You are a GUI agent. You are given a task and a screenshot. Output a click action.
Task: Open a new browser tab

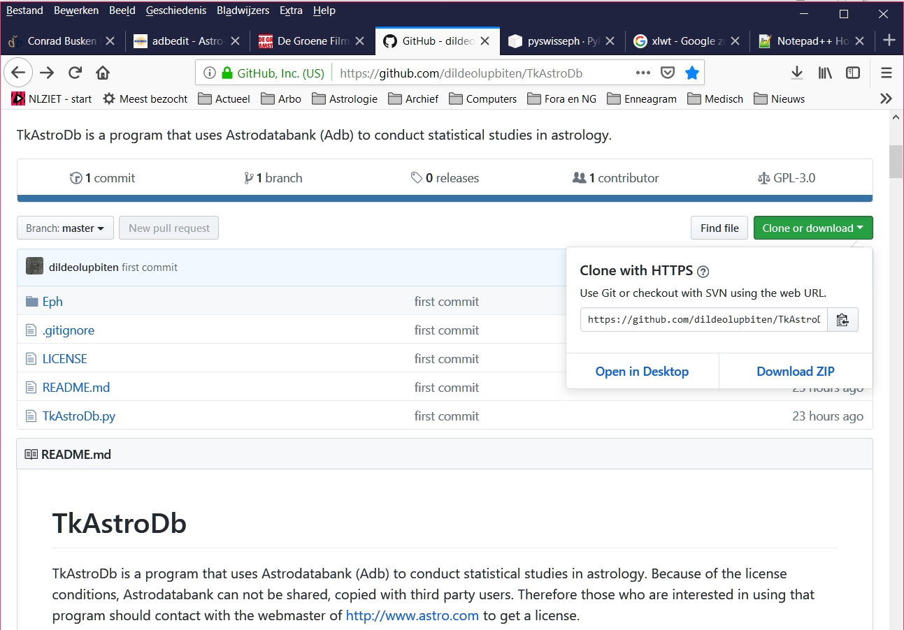(x=889, y=41)
